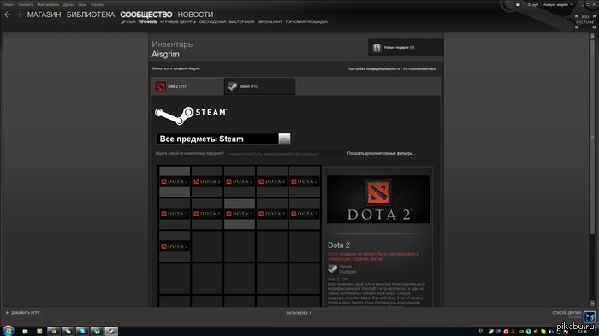Click the friend avatar at the bottom right

[590, 316]
